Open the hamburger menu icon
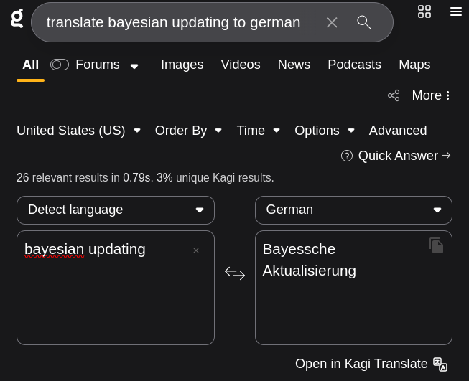The image size is (469, 381). [456, 11]
